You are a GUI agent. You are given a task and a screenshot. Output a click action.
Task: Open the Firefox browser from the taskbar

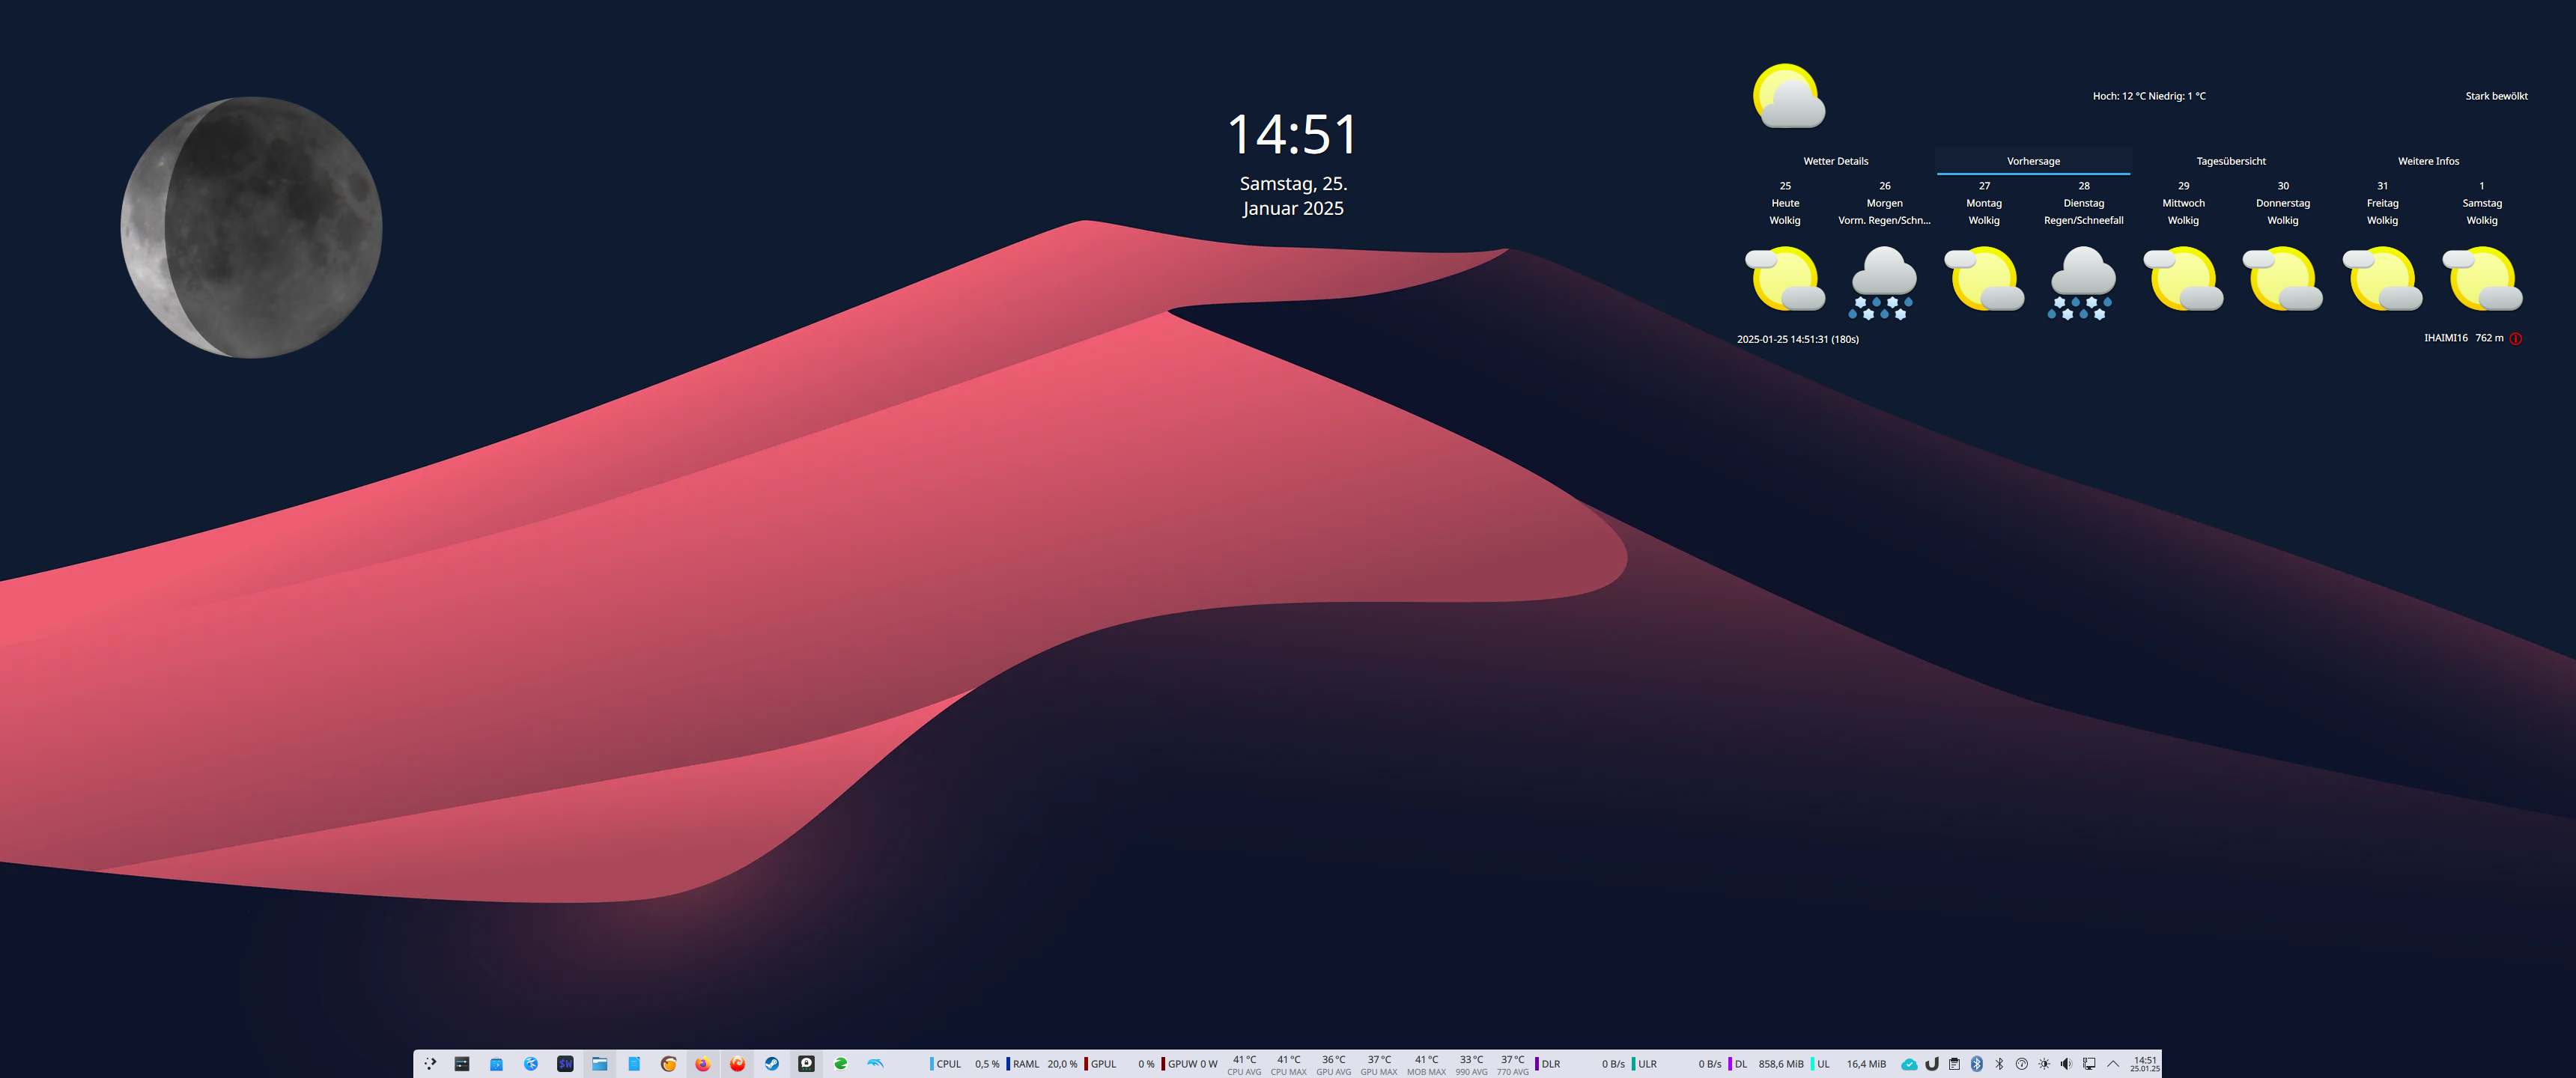tap(703, 1064)
